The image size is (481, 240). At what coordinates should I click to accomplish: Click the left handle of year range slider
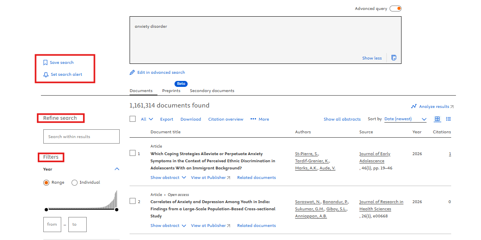(47, 209)
